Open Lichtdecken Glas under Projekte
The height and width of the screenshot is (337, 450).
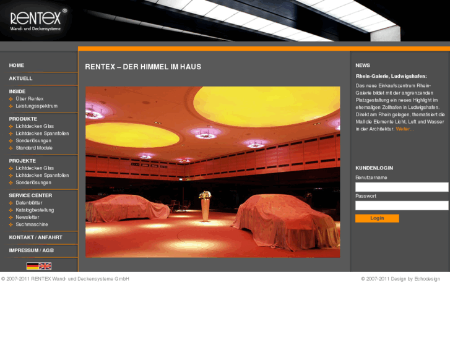(35, 168)
